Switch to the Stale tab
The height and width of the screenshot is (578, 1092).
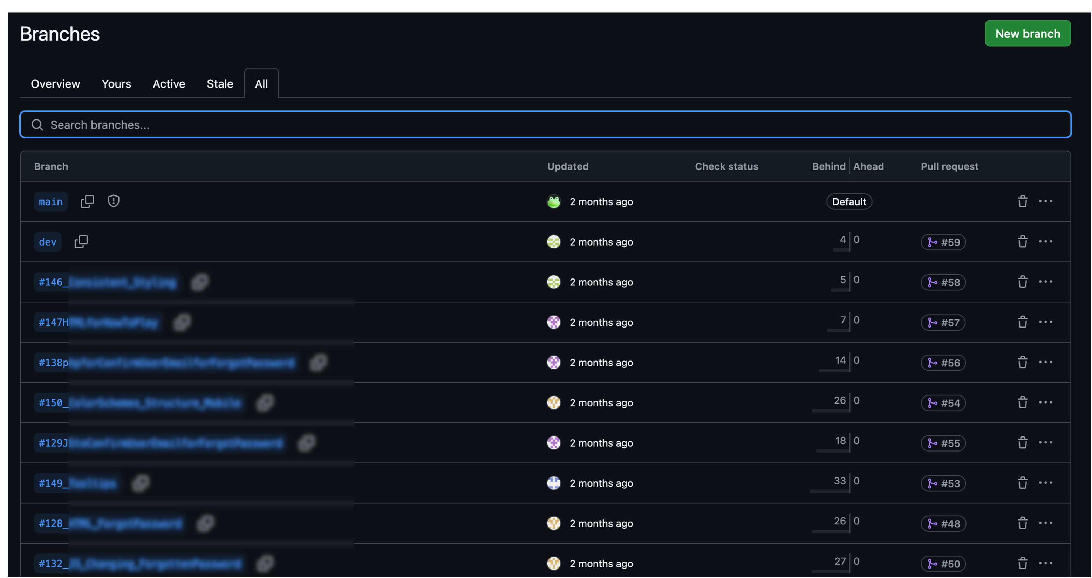pos(220,84)
